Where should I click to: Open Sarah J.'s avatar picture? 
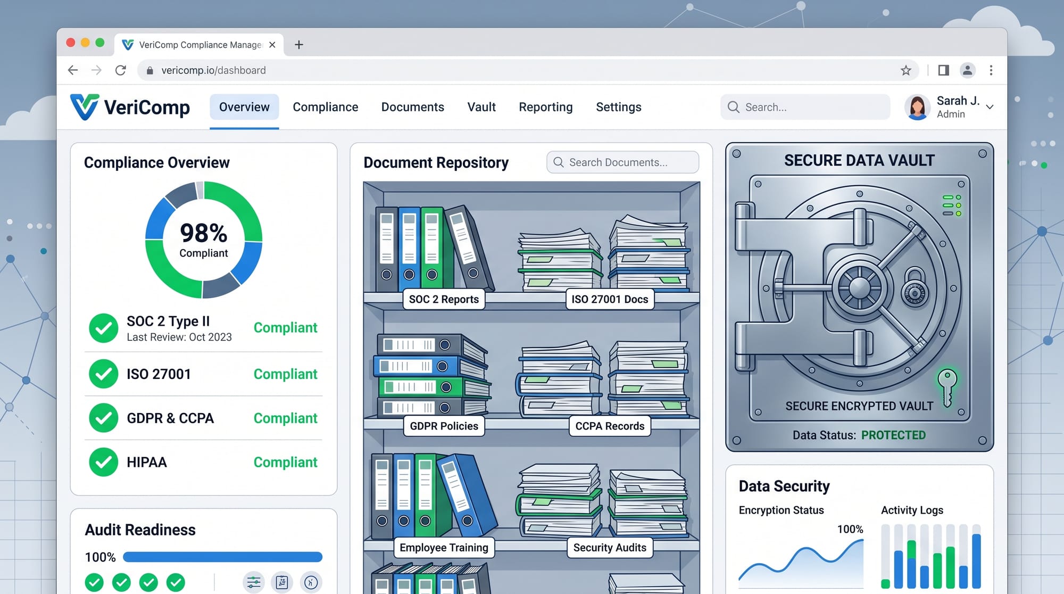point(917,106)
